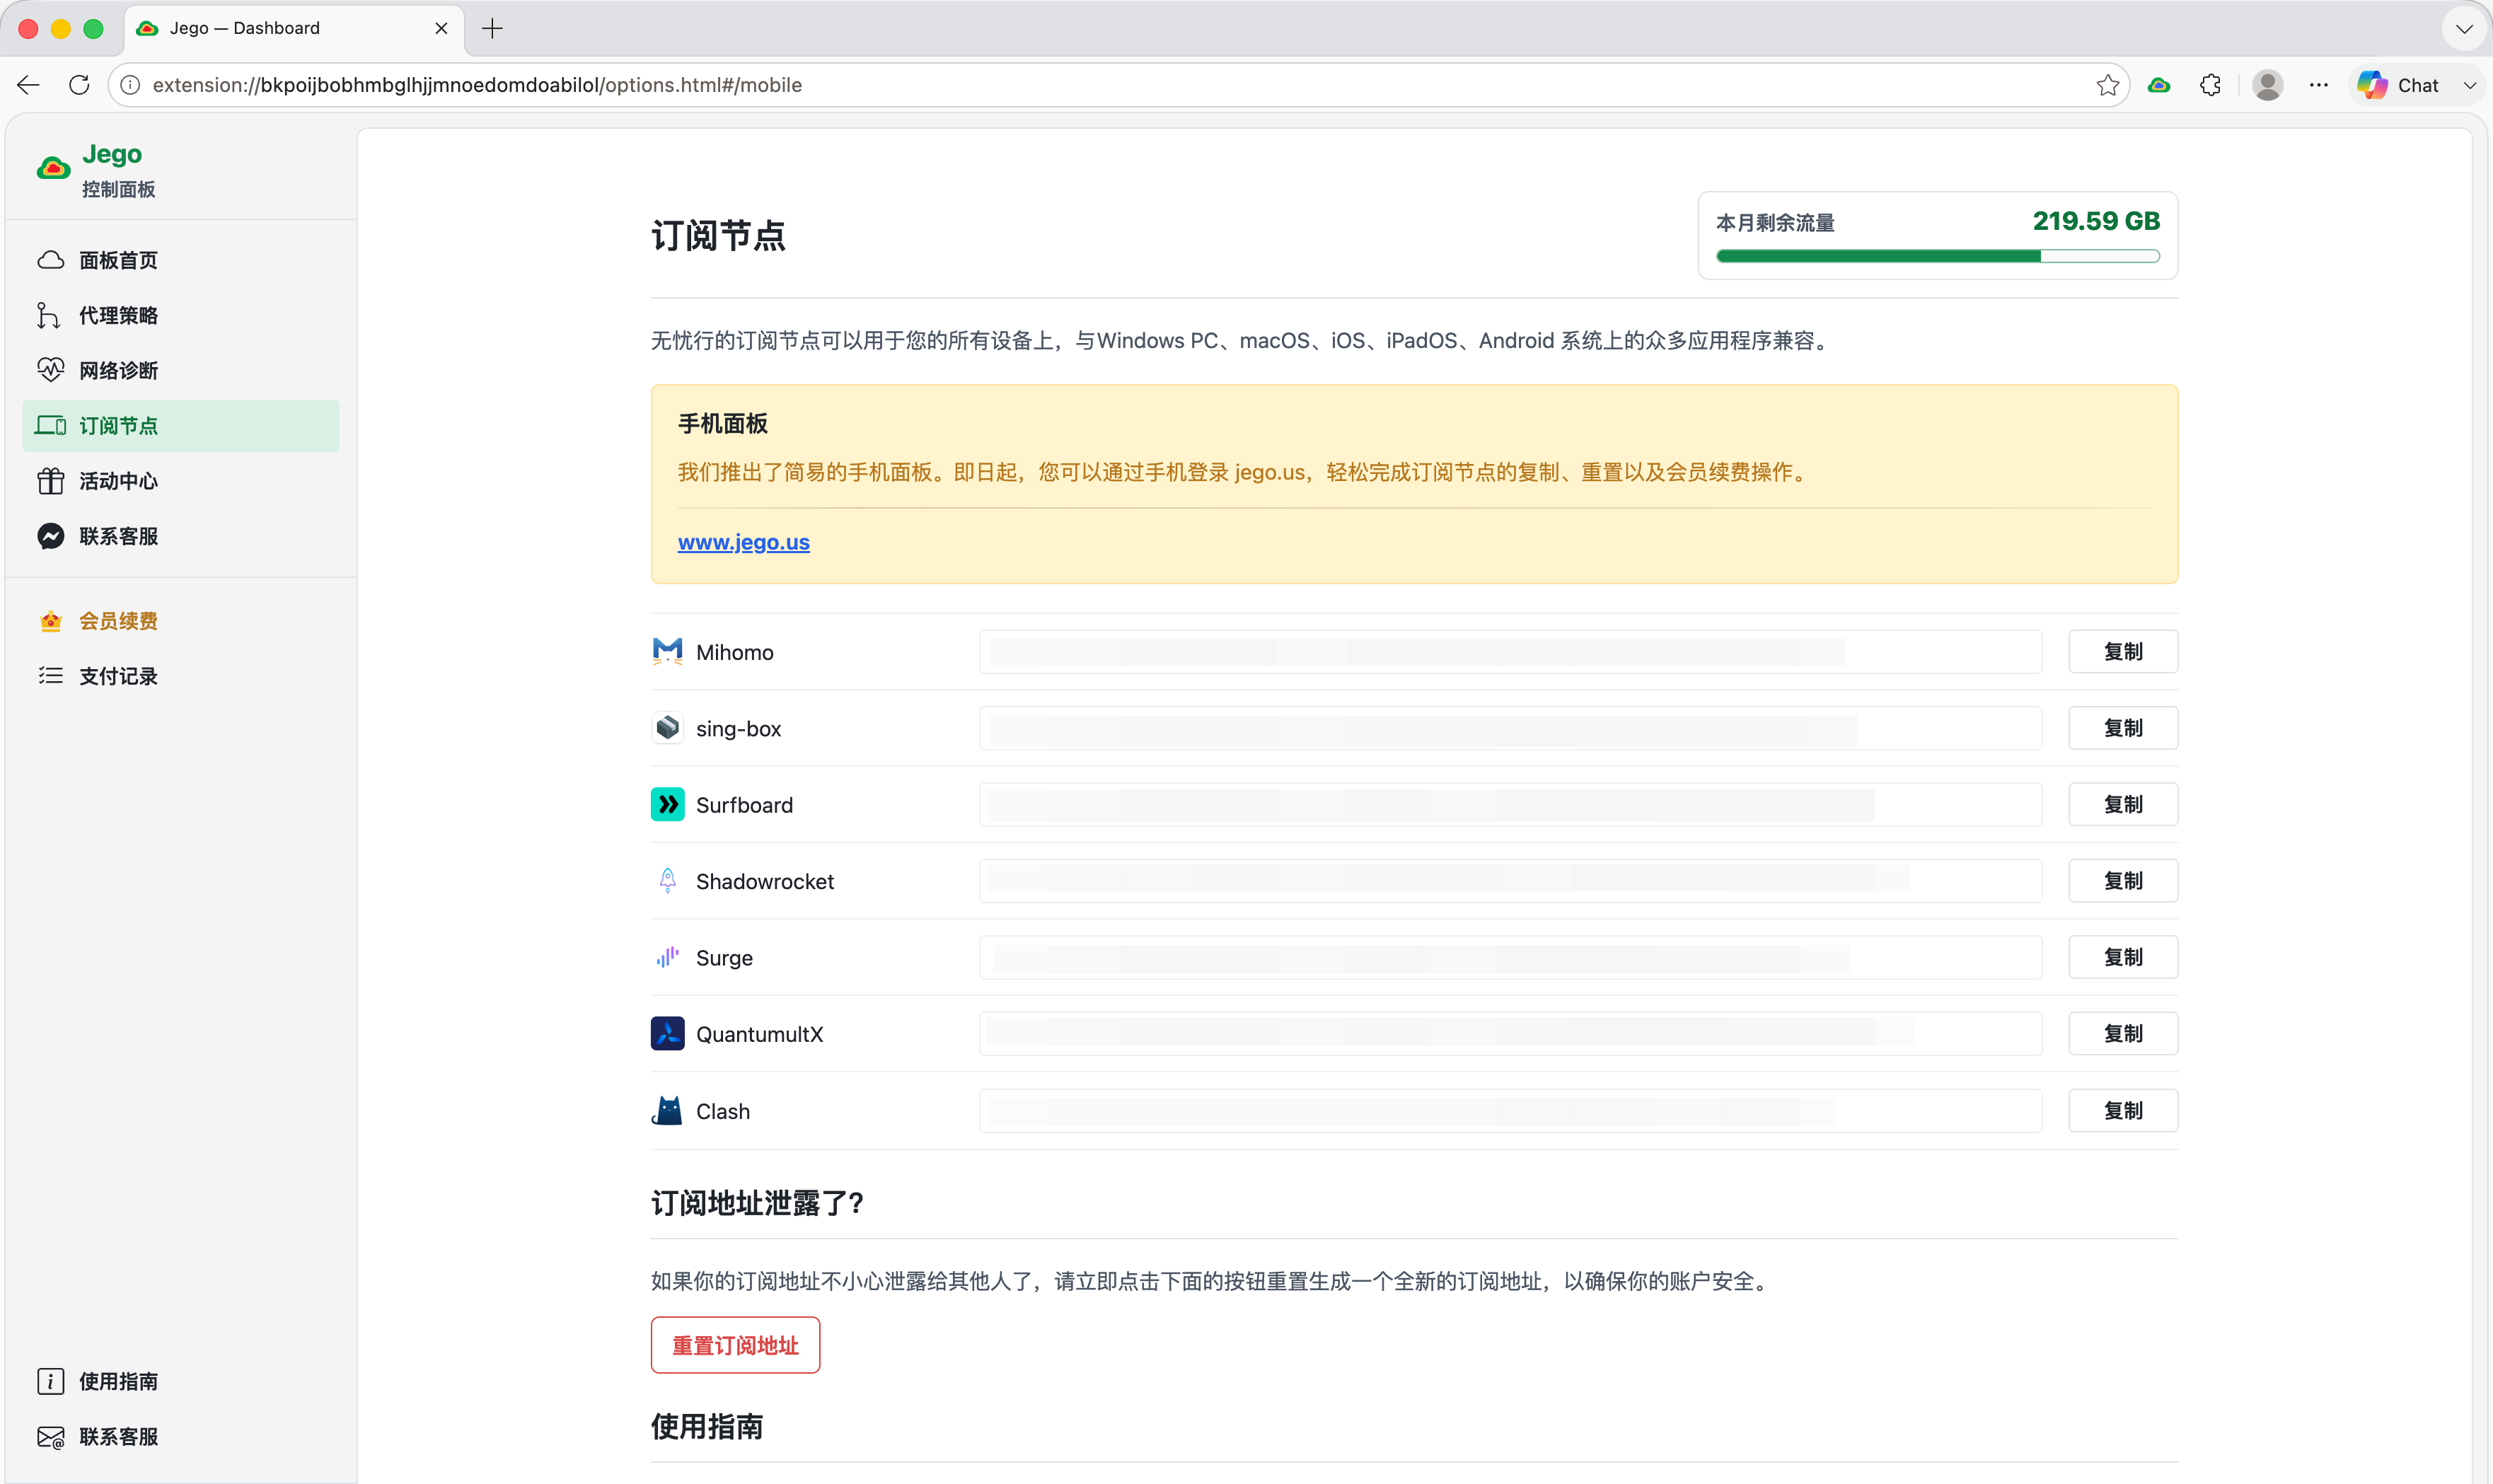Click the Jego cloud logo in sidebar

coord(53,168)
